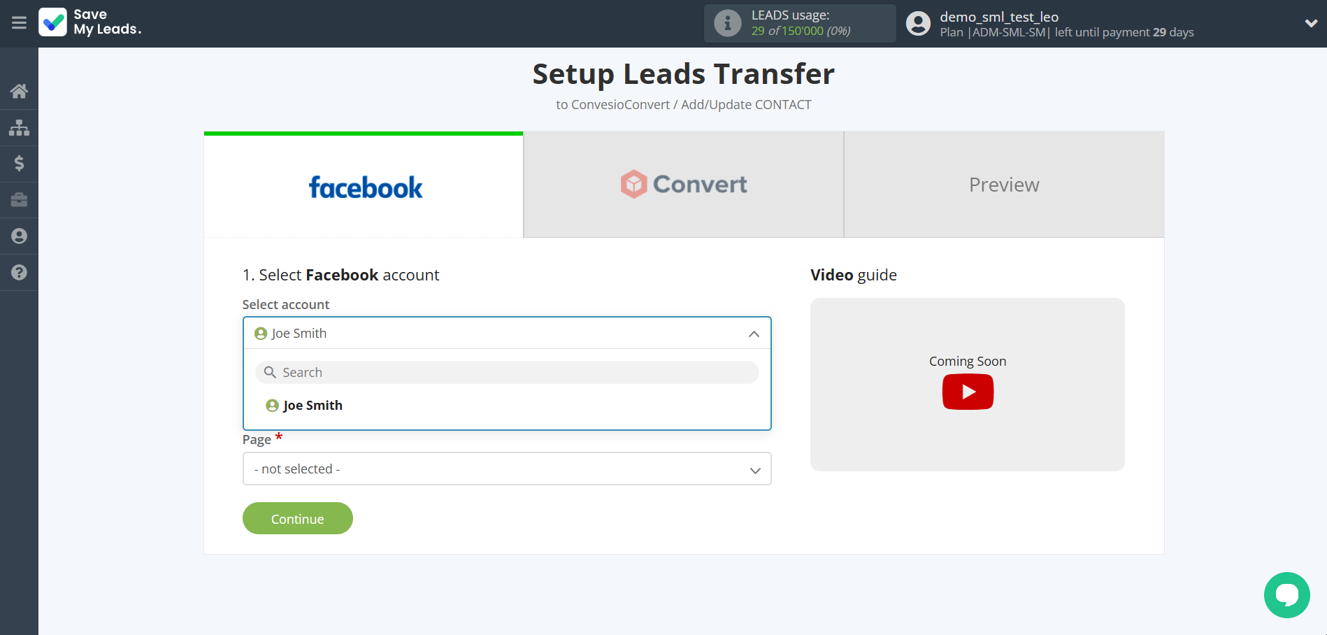Switch to the Convert tab

click(x=684, y=185)
